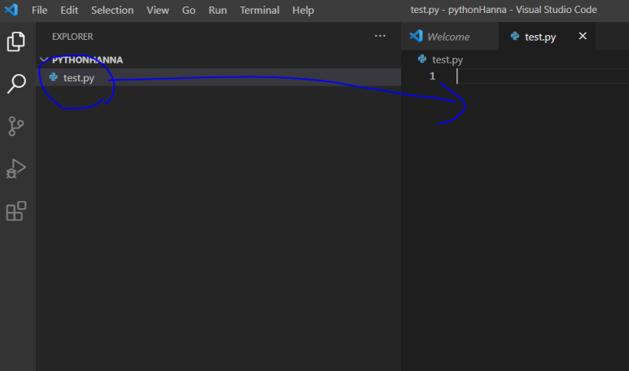Select test.py in the Explorer tree

click(219, 77)
